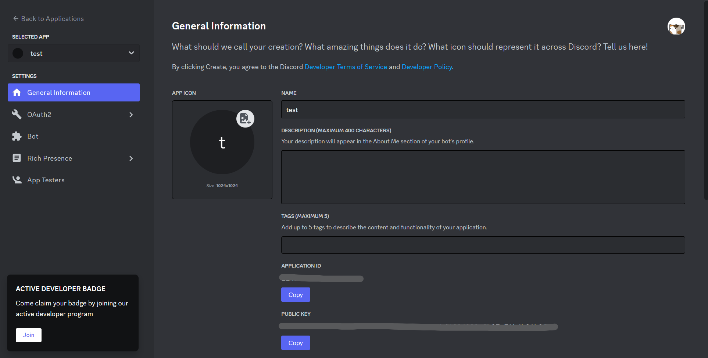The image size is (708, 358).
Task: Click the General Information home icon
Action: 17,93
